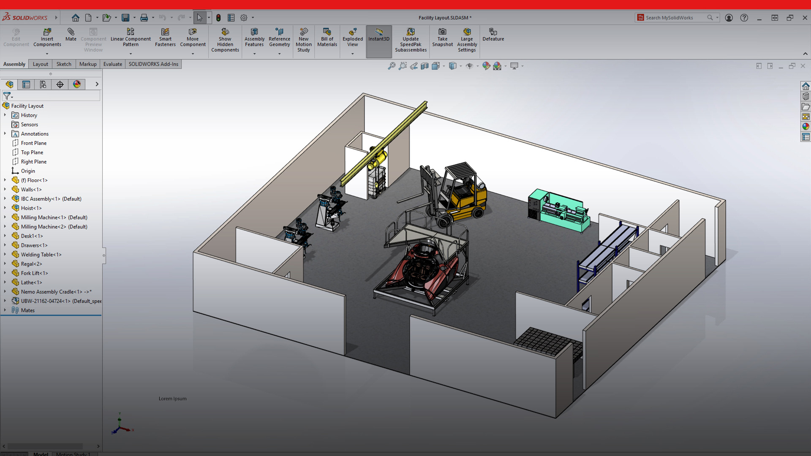Click the Home icon in quick toolbar
Screen dimensions: 811x456
click(x=75, y=18)
